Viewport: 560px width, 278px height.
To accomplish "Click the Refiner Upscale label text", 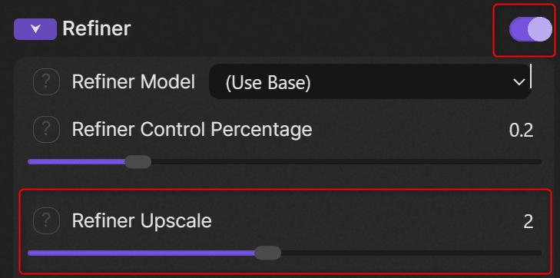I will (142, 221).
